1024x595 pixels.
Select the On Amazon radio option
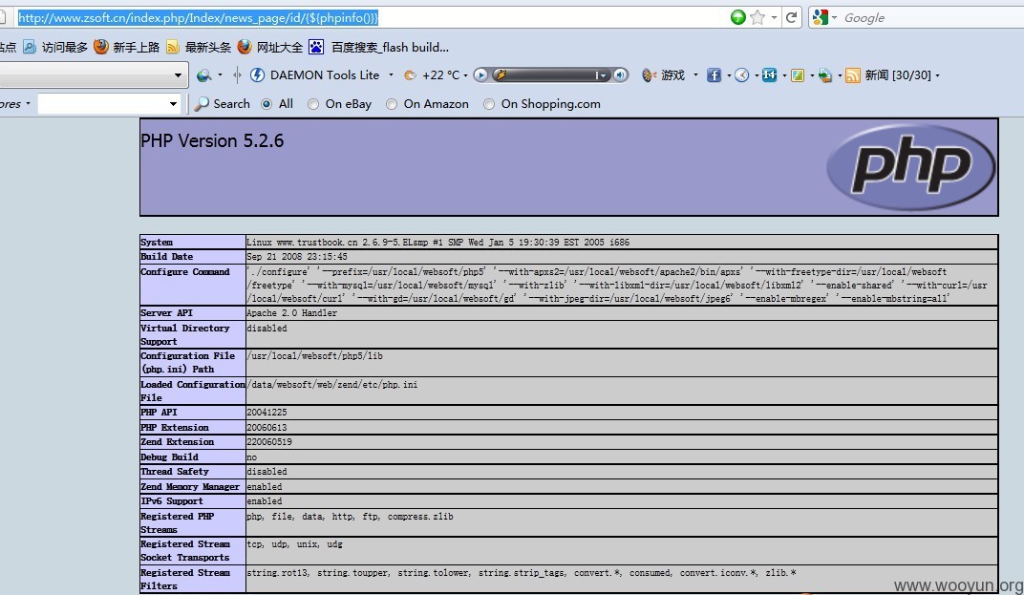(x=392, y=104)
